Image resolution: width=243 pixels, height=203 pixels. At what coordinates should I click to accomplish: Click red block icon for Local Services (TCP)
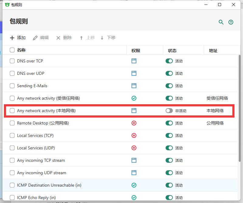pos(134,135)
